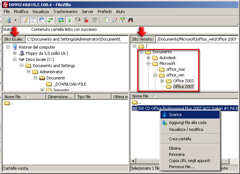
Task: Toggle synchronized browsing toolbar icon
Action: 122,20
